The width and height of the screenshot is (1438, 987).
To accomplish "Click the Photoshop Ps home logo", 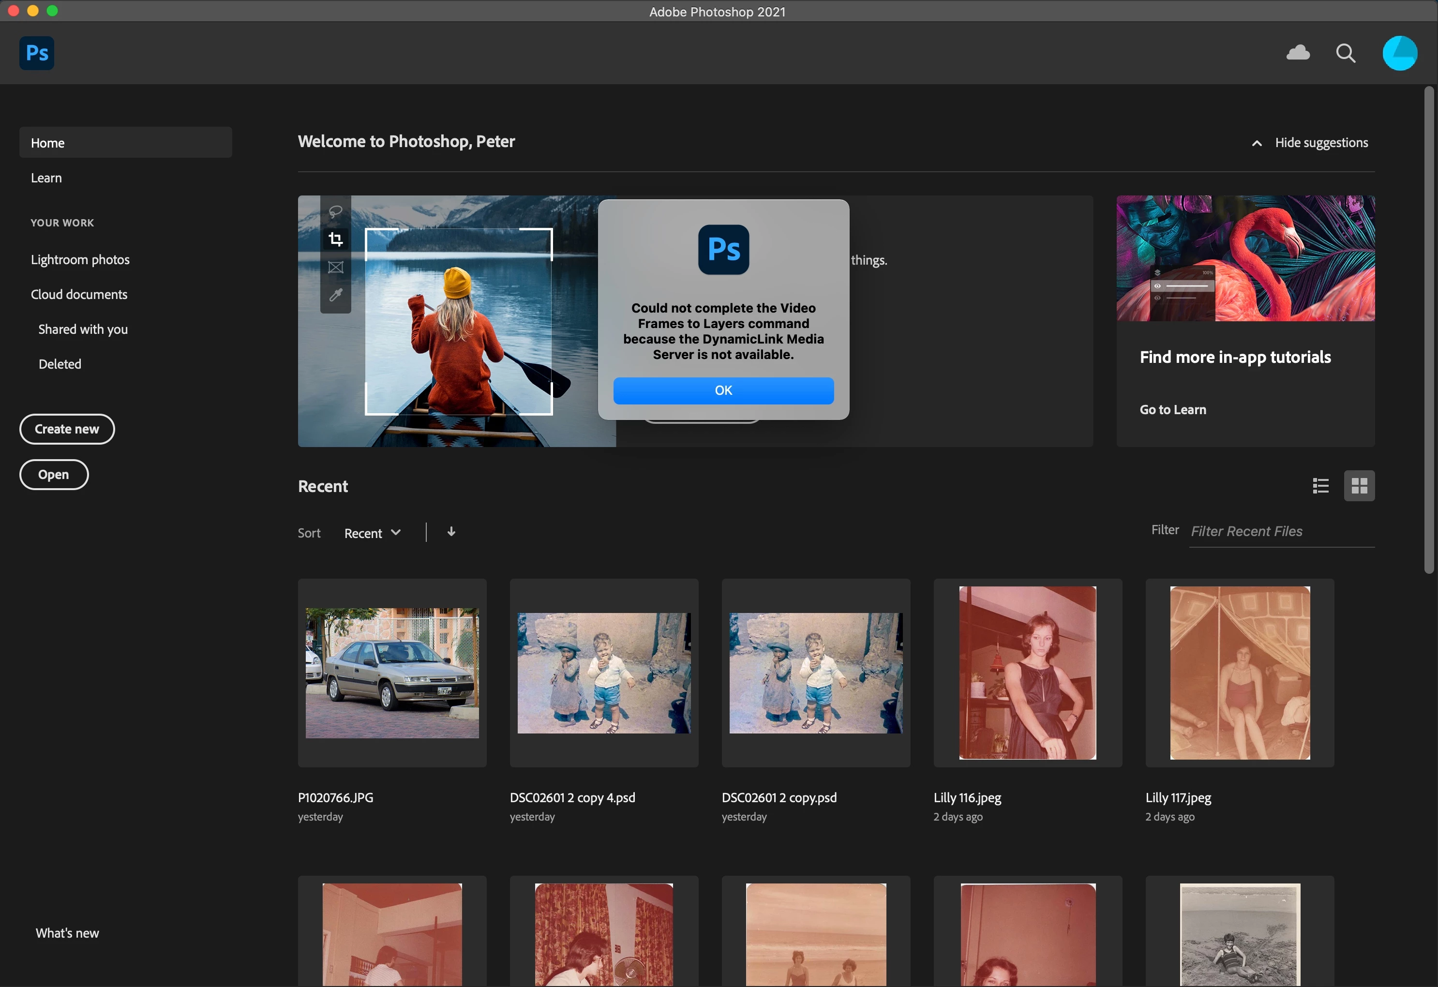I will [36, 53].
